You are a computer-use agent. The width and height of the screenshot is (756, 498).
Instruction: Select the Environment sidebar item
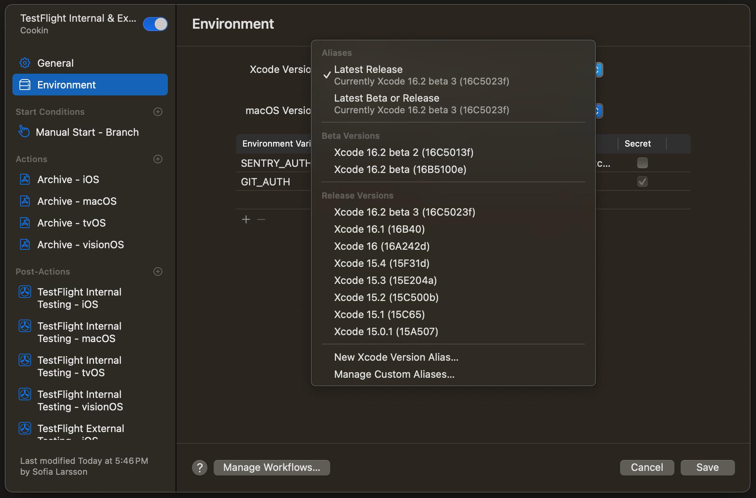pos(90,85)
